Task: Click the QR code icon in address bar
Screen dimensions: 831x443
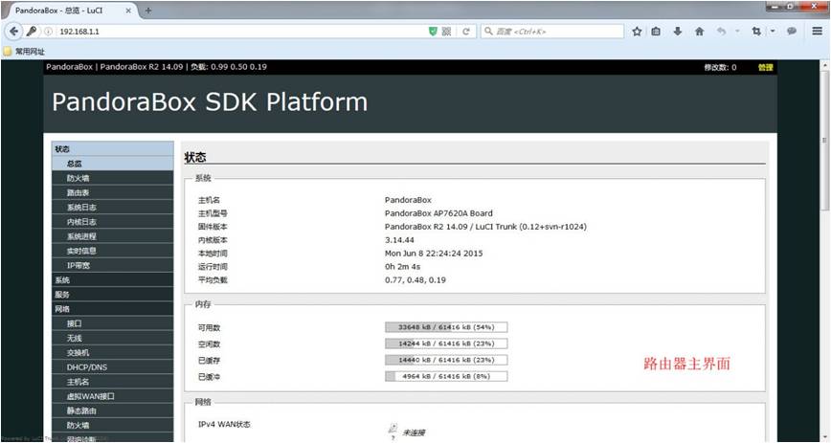Action: (447, 32)
